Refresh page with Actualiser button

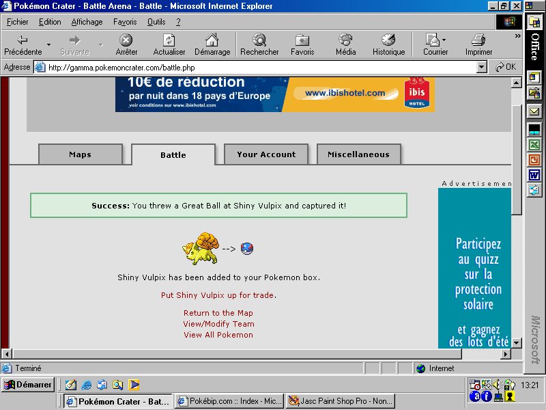coord(169,44)
